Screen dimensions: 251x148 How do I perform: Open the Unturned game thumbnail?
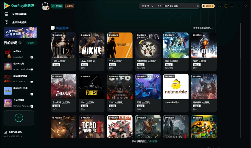click(204, 127)
